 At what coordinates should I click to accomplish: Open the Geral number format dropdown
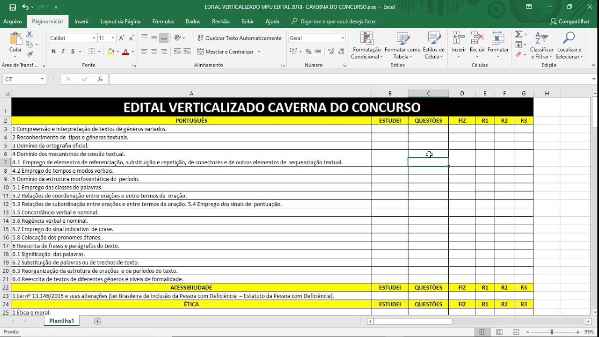click(x=343, y=38)
